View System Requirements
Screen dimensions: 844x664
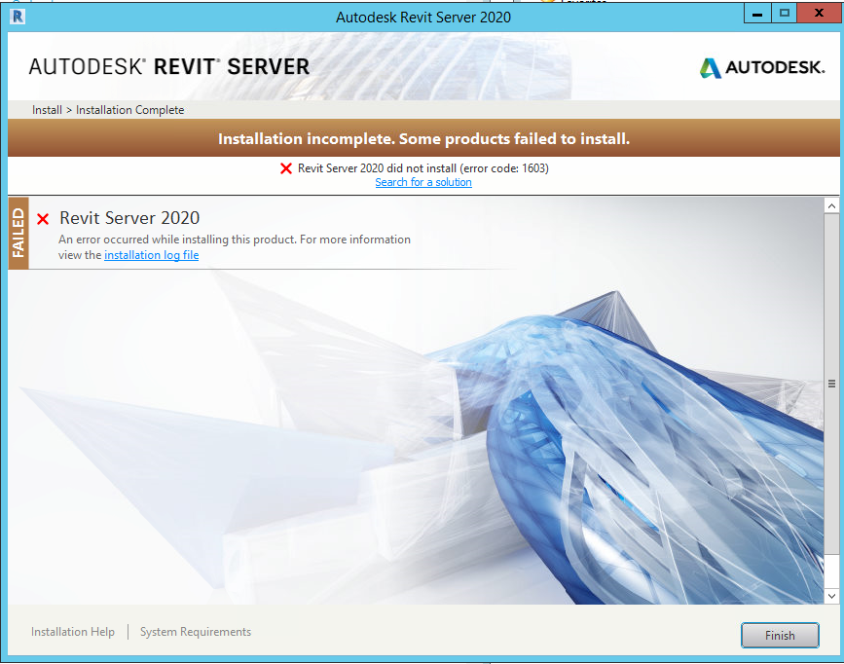[x=195, y=631]
